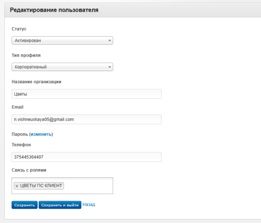Click the Телефон label
This screenshot has width=261, height=223.
tap(21, 145)
